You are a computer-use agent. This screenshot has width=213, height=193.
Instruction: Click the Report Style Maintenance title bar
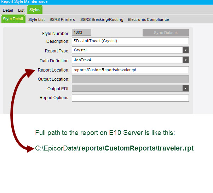tap(106, 2)
